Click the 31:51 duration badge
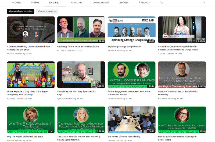This screenshot has height=142, width=215. tap(51, 41)
